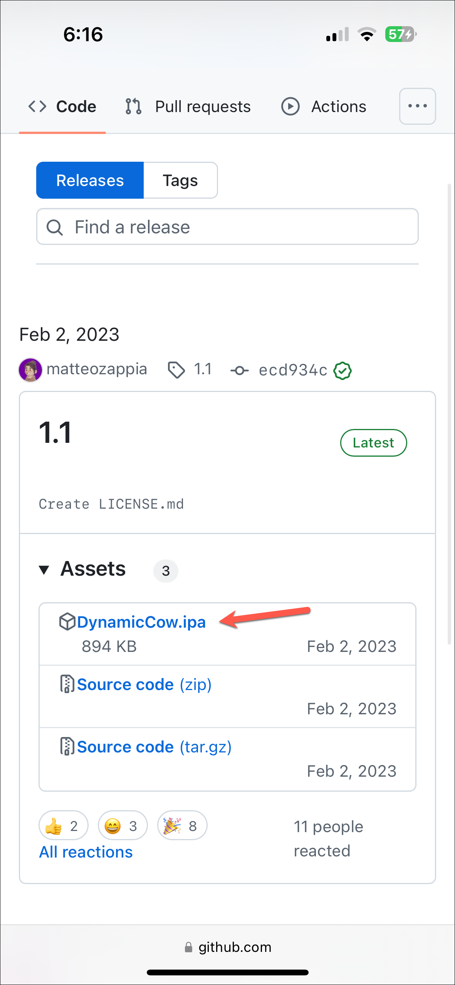Expand the All reactions list
The width and height of the screenshot is (455, 985).
click(86, 852)
